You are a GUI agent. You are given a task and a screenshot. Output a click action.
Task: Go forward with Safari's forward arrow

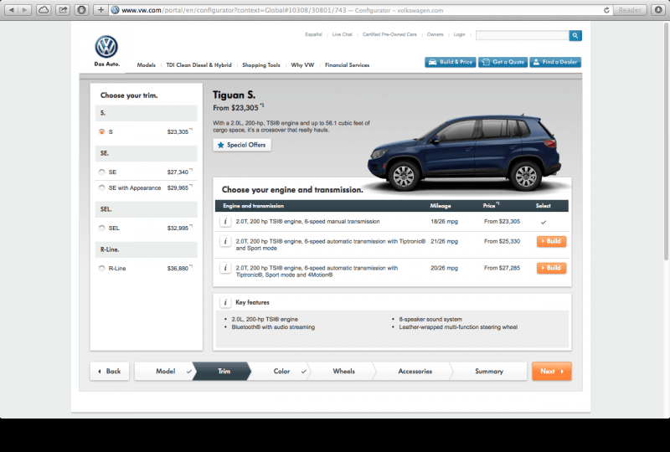pyautogui.click(x=25, y=10)
